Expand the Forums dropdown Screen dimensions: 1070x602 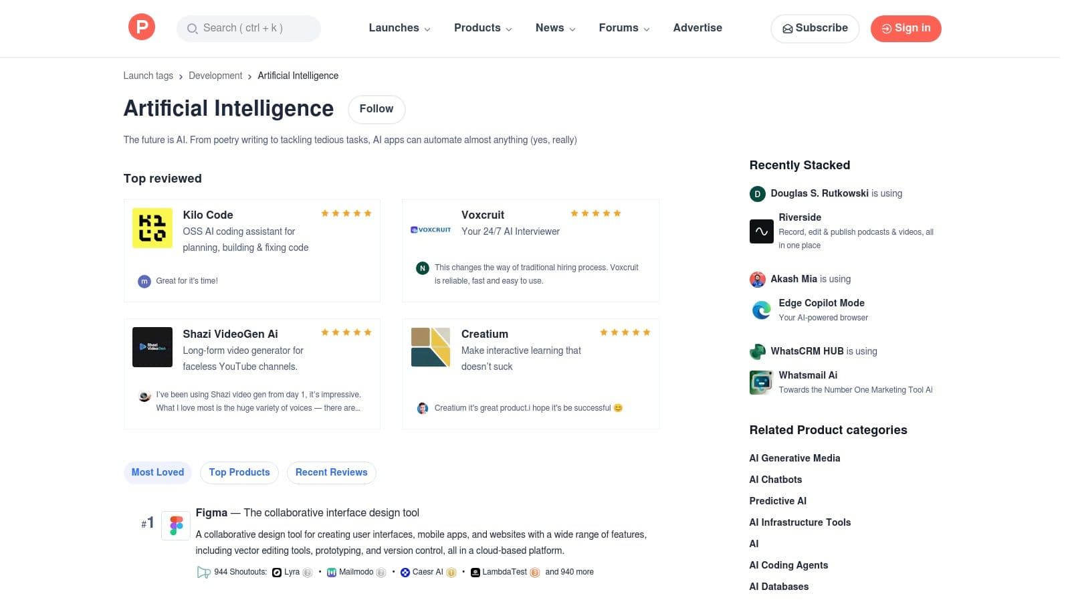coord(623,27)
